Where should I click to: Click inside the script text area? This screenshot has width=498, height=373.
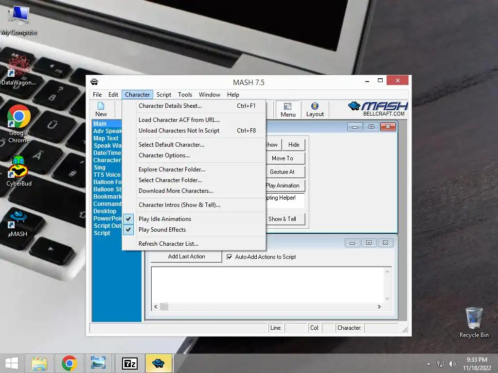pos(267,285)
